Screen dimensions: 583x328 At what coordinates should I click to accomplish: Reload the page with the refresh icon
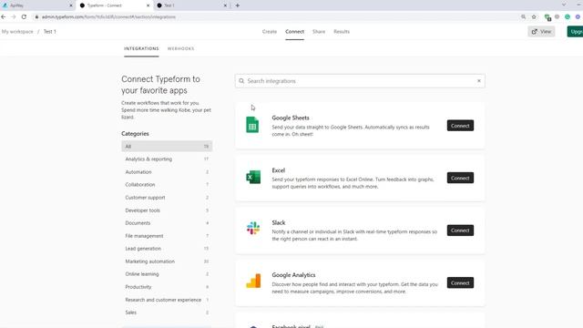pyautogui.click(x=24, y=16)
